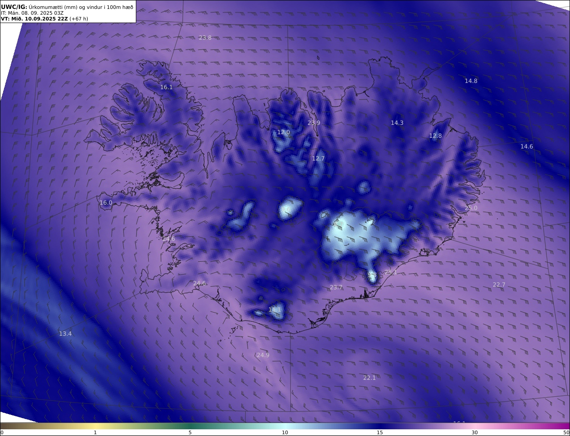This screenshot has height=436, width=570.
Task: Click the 12.8 value label
Action: coord(435,136)
